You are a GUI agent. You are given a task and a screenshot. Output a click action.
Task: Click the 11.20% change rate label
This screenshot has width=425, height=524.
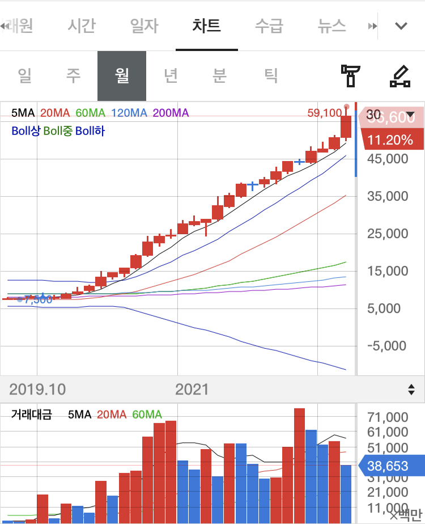coord(390,140)
